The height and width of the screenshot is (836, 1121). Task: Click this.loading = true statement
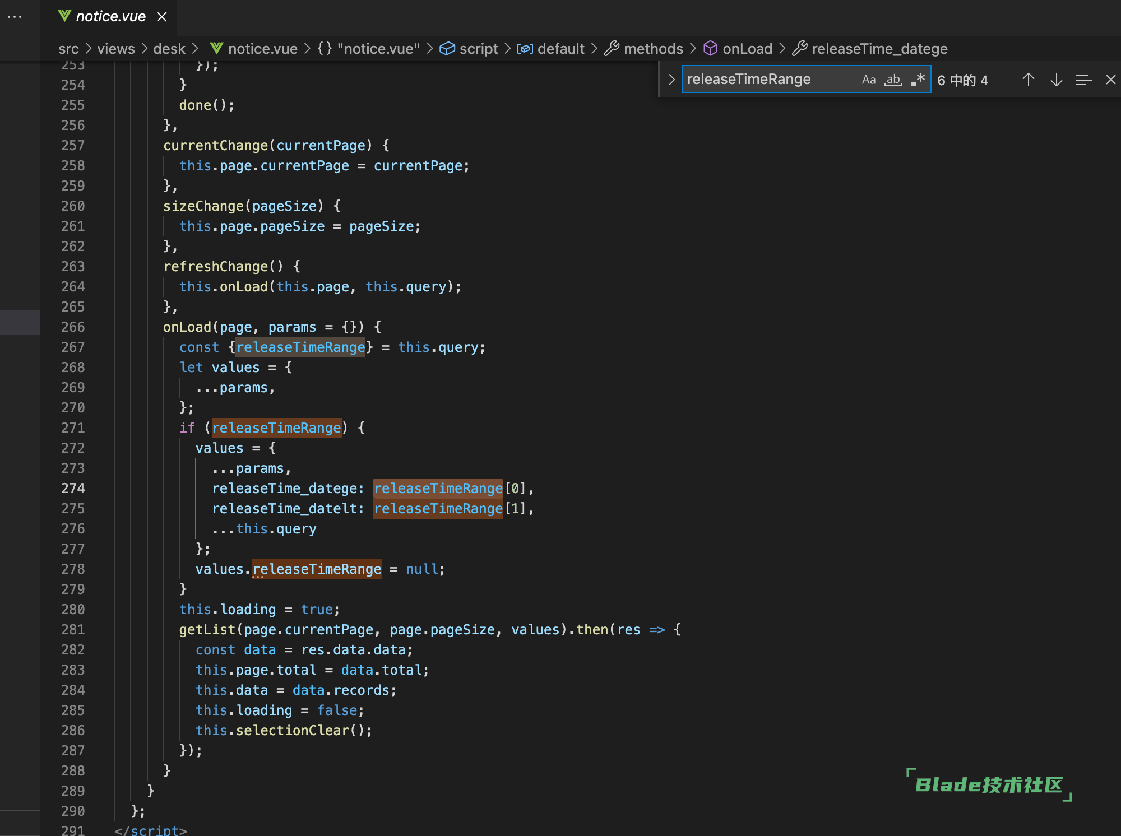pyautogui.click(x=260, y=609)
